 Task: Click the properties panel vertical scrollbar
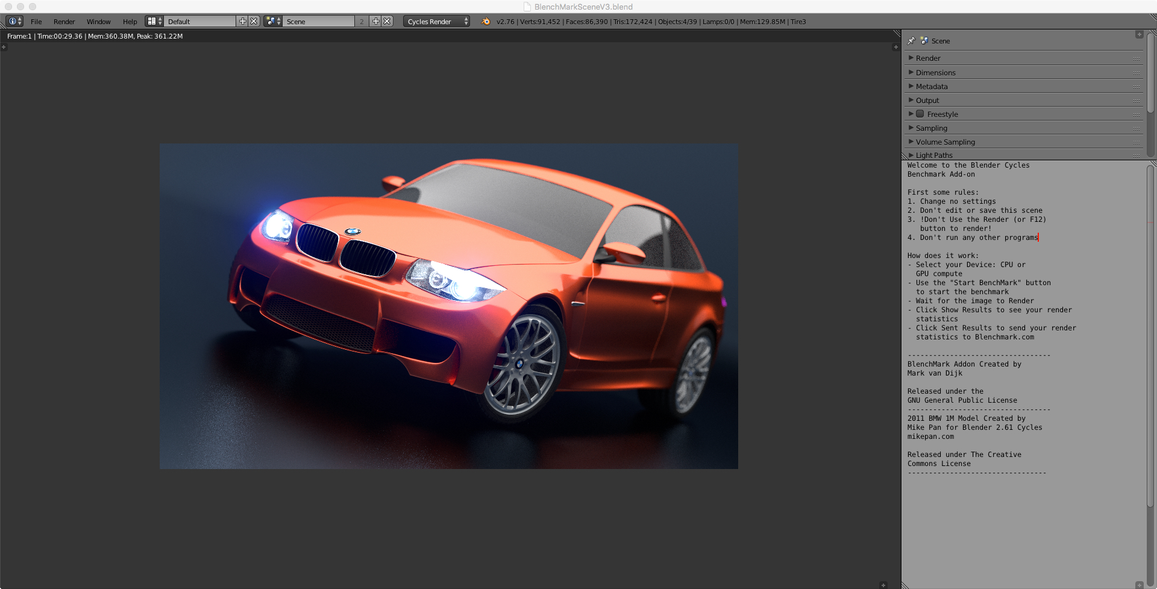tap(1150, 72)
